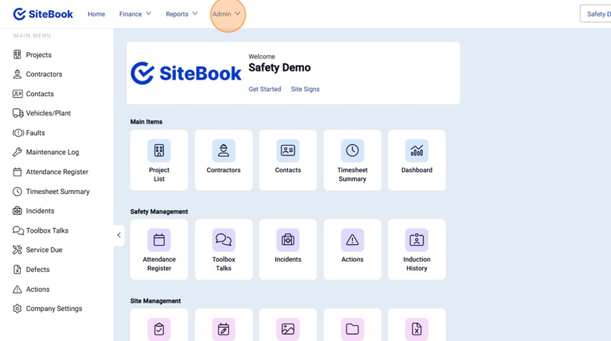611x341 pixels.
Task: Click the Attendance Register calendar tile
Action: pyautogui.click(x=159, y=240)
